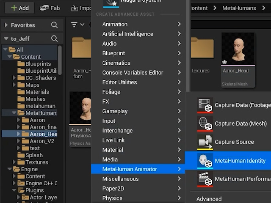Screen dimensions: 271x203
Task: Click the to_Jeff search magnifier icon
Action: pyautogui.click(x=54, y=38)
